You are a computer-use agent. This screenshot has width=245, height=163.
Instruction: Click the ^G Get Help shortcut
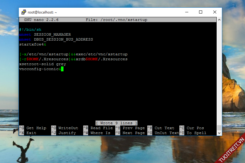(x=33, y=128)
